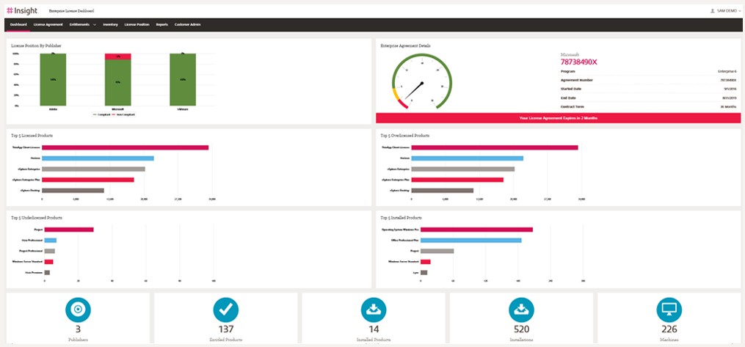Image resolution: width=745 pixels, height=347 pixels.
Task: Click the Project bar in Underlicensed Products
Action: pyautogui.click(x=69, y=230)
